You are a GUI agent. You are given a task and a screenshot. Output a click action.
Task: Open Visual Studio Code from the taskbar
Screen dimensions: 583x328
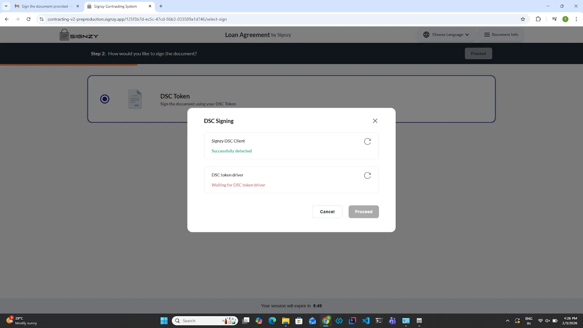click(x=366, y=321)
